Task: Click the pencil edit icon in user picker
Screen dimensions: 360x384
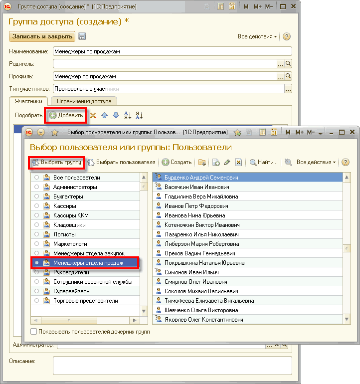Action: (x=227, y=162)
